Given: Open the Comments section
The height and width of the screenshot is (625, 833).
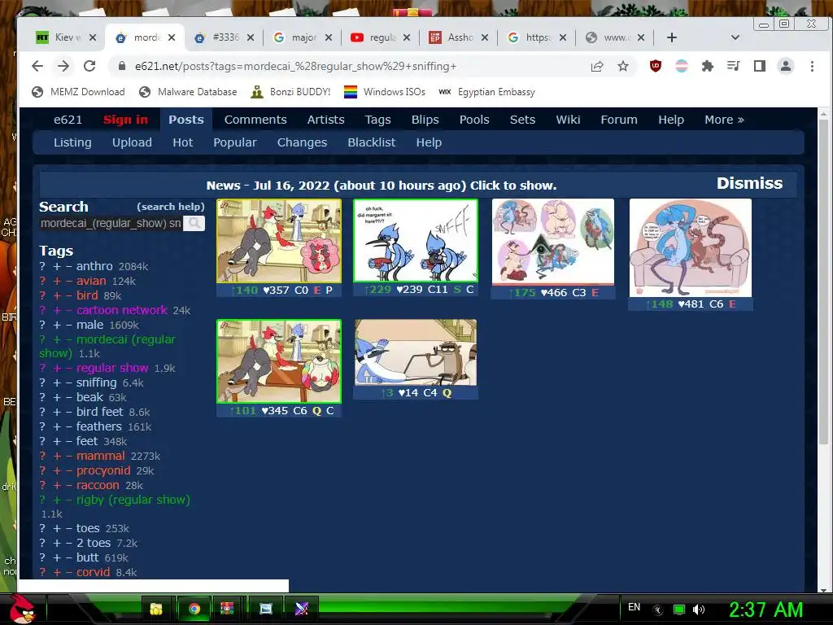Looking at the screenshot, I should tap(255, 120).
